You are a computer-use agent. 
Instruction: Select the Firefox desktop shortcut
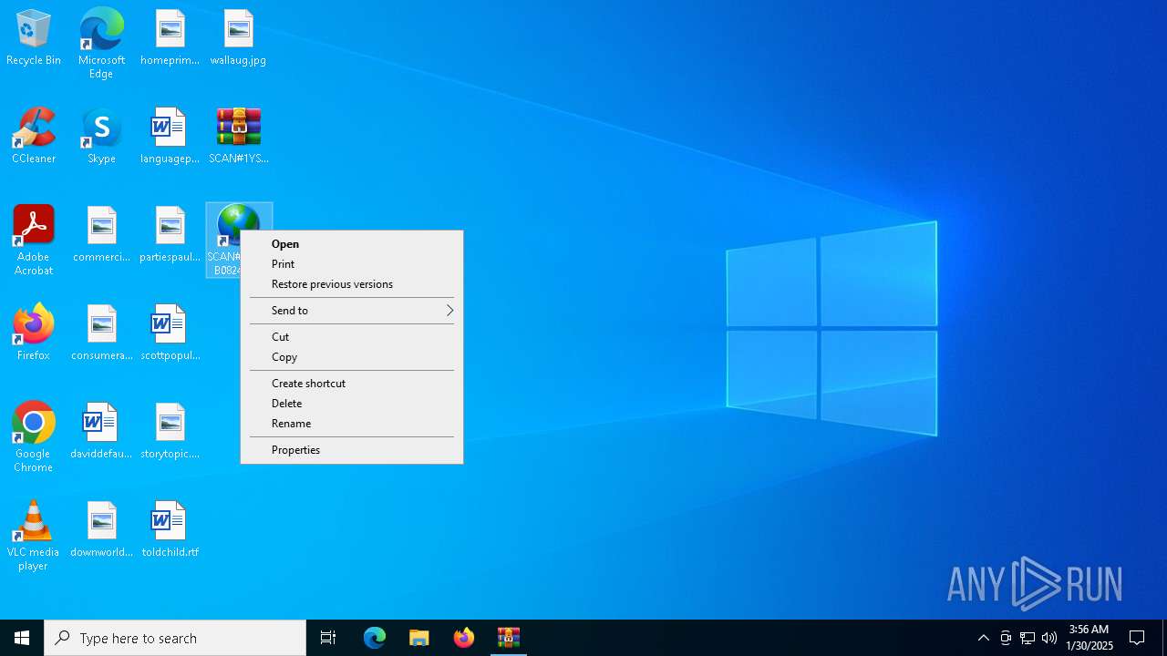click(34, 333)
